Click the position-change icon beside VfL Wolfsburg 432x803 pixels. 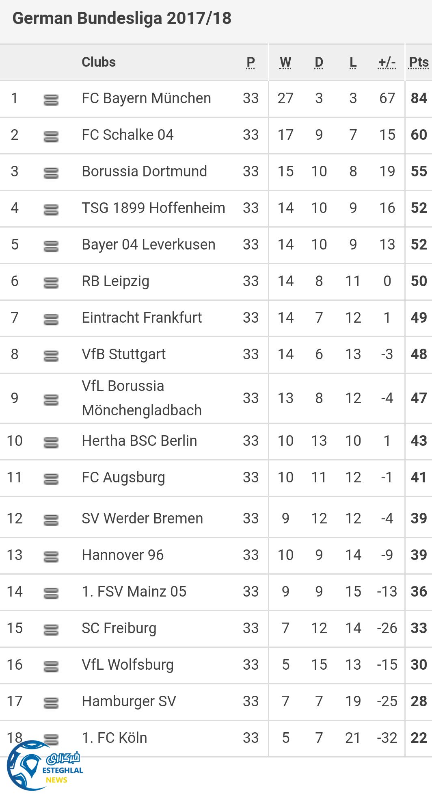(51, 666)
